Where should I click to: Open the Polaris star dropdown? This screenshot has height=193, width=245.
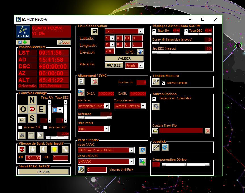pos(141,65)
